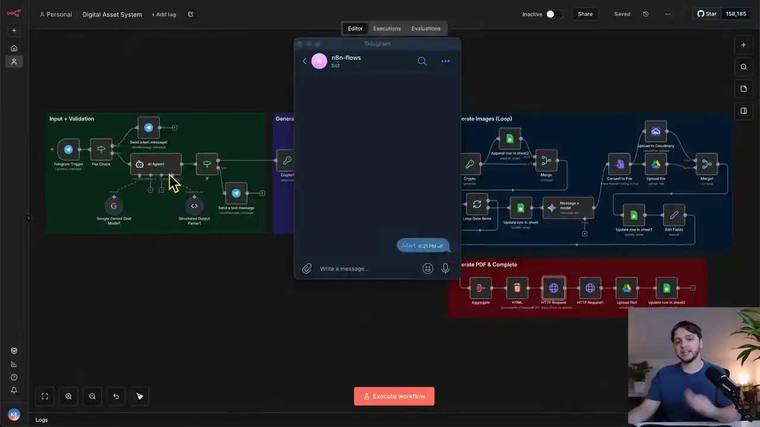Switch to the Evaluations tab
Image resolution: width=760 pixels, height=427 pixels.
tap(426, 28)
